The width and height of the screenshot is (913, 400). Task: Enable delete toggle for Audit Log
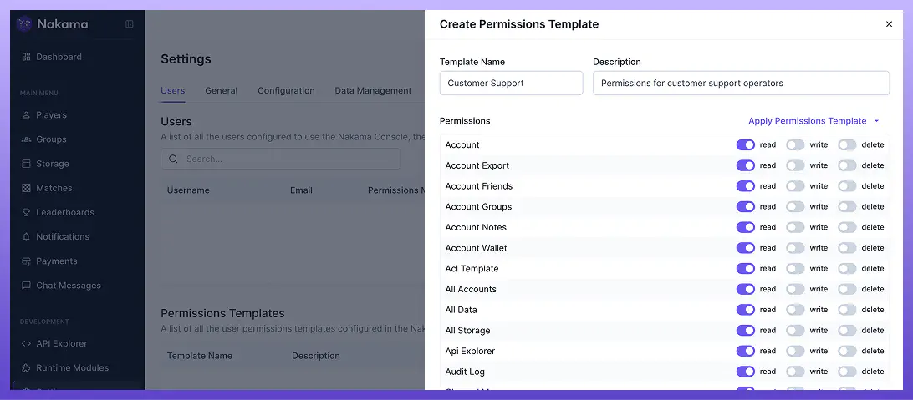pyautogui.click(x=847, y=372)
